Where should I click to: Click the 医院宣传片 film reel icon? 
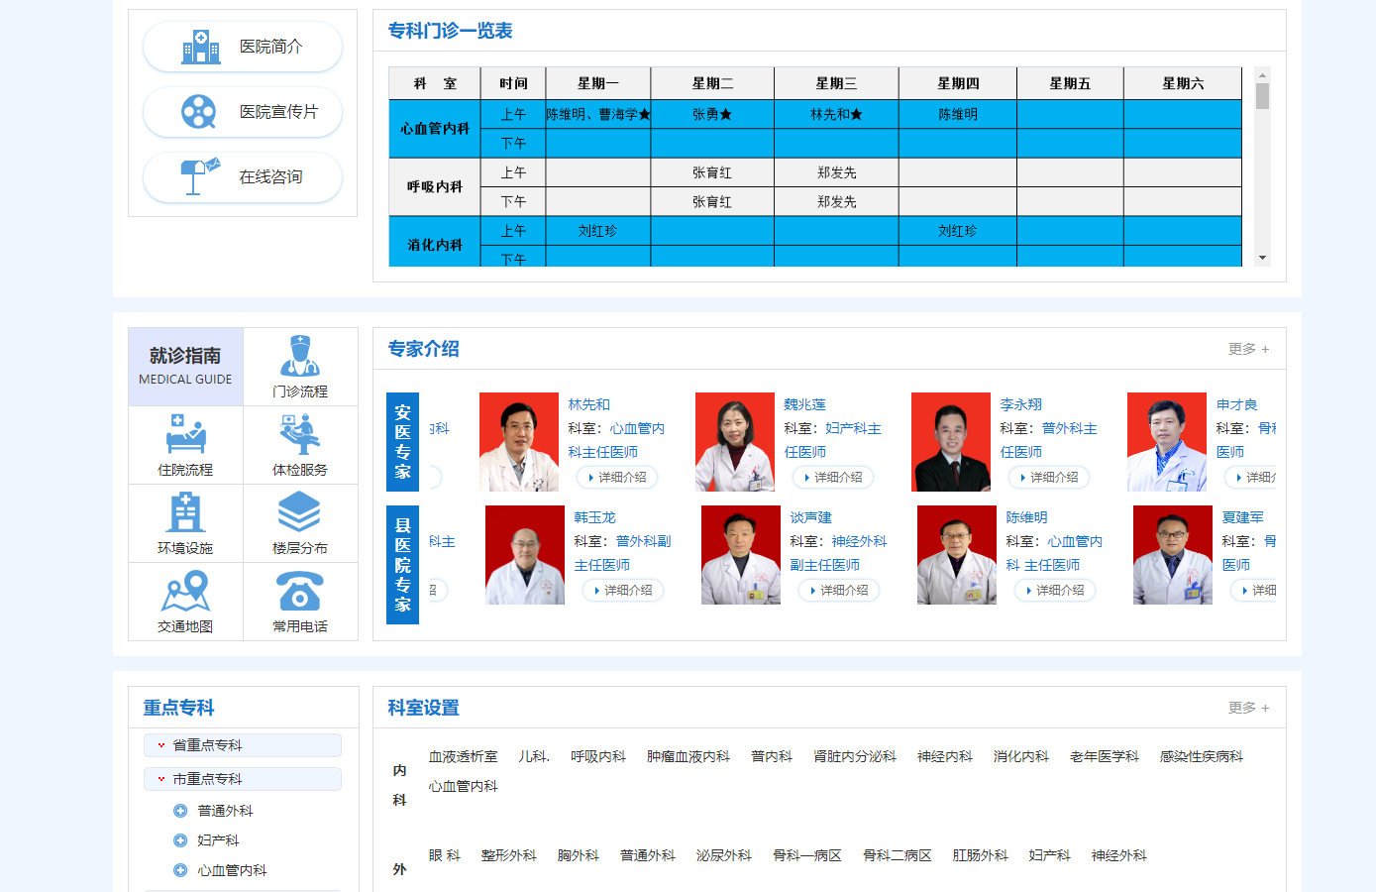click(199, 112)
